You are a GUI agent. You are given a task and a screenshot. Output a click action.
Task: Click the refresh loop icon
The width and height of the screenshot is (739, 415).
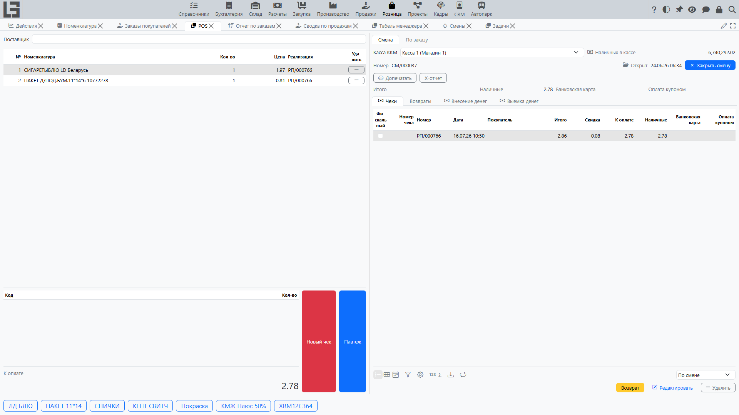pyautogui.click(x=463, y=375)
